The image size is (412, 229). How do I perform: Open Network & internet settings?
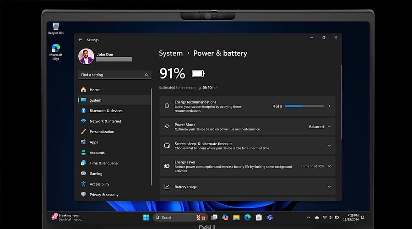[105, 121]
